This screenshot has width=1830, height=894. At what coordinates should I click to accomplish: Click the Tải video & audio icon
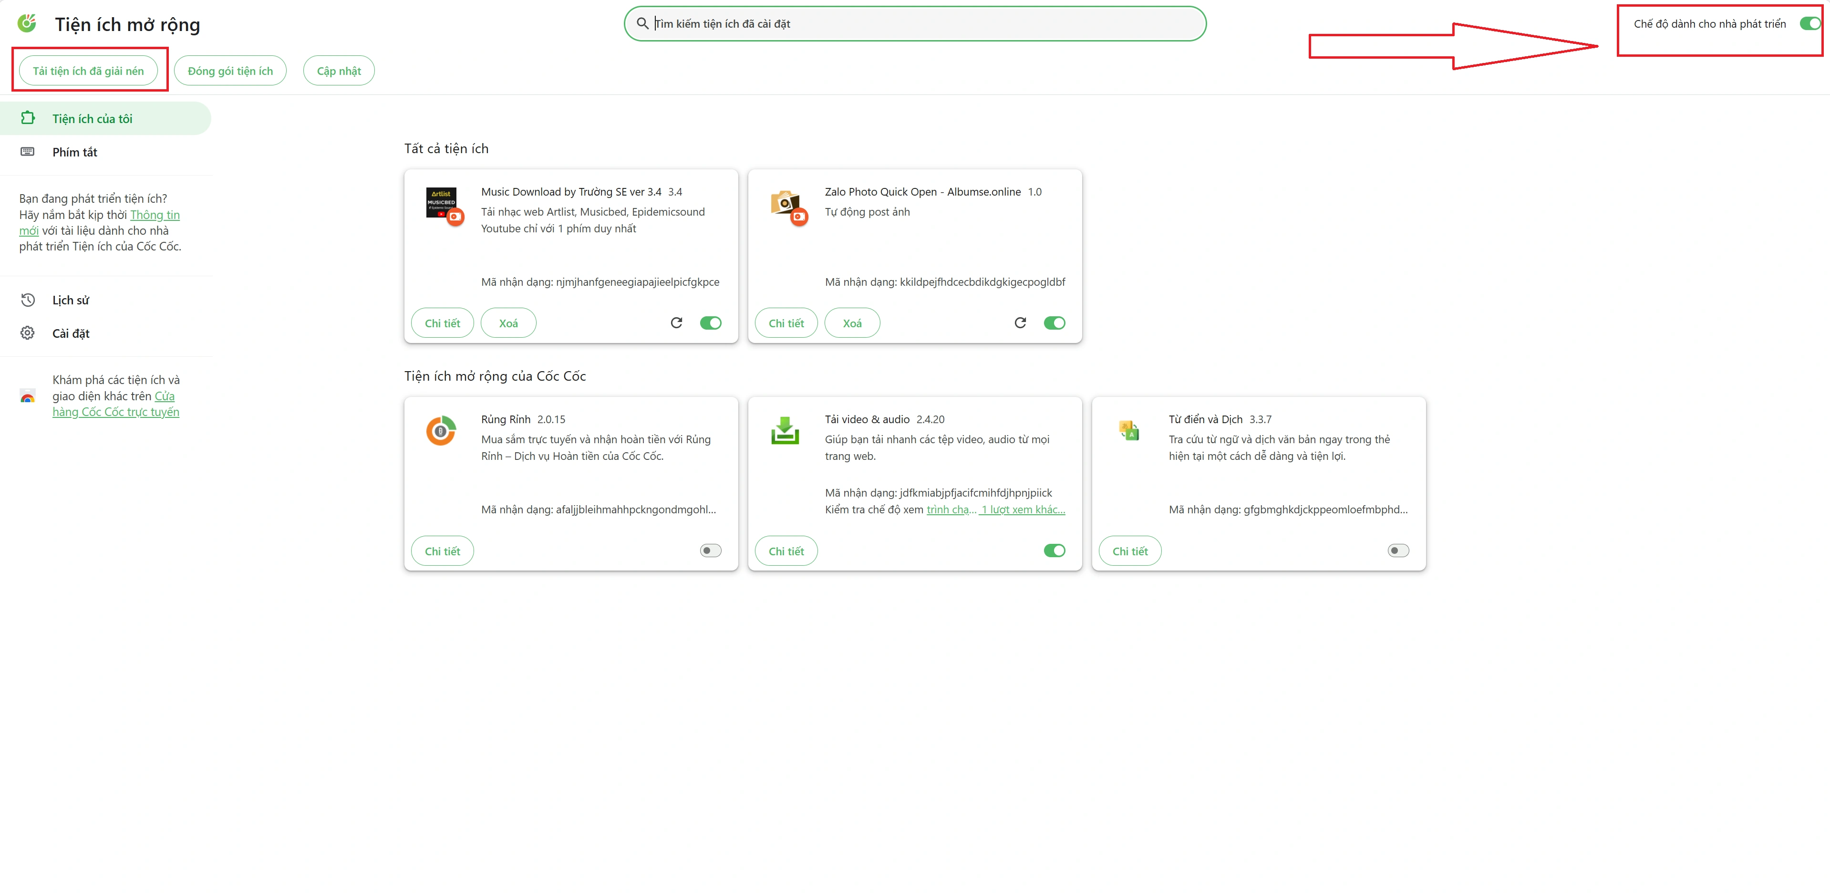pyautogui.click(x=785, y=431)
